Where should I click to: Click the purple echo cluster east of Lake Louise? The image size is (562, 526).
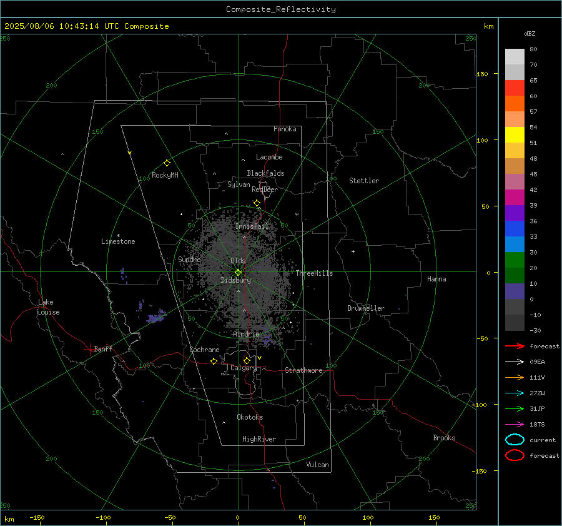(156, 316)
